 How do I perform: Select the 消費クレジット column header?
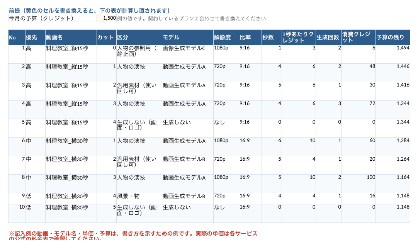359,37
